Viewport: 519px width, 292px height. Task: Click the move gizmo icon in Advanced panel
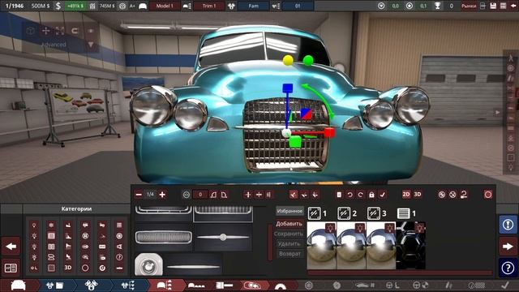46,31
